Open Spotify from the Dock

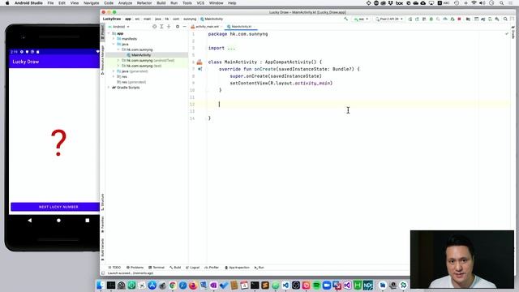pos(316,285)
